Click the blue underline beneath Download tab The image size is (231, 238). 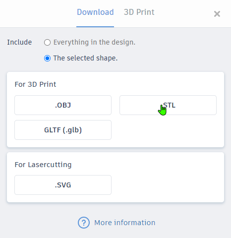point(95,27)
